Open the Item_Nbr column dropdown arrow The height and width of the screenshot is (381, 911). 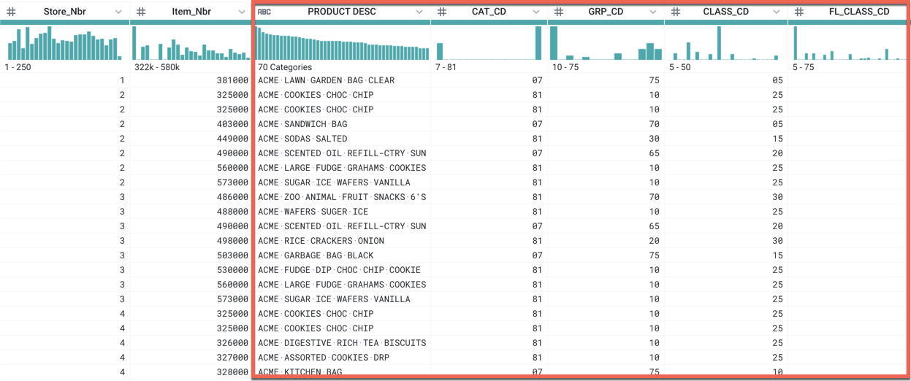(242, 12)
